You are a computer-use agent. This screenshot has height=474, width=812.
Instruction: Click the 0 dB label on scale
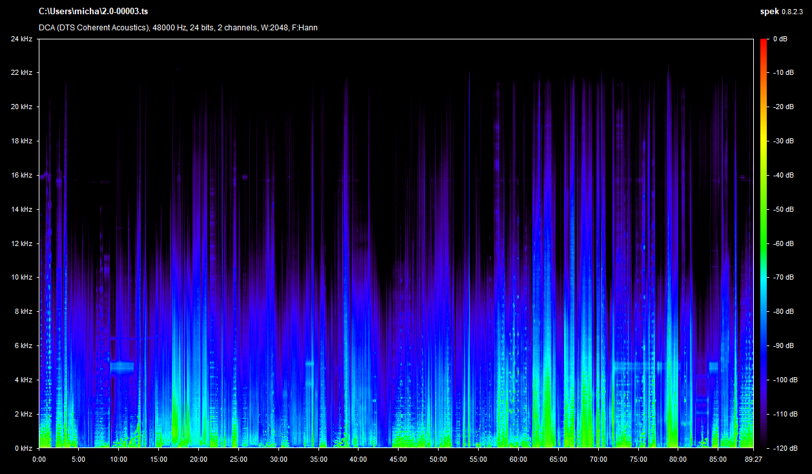780,39
